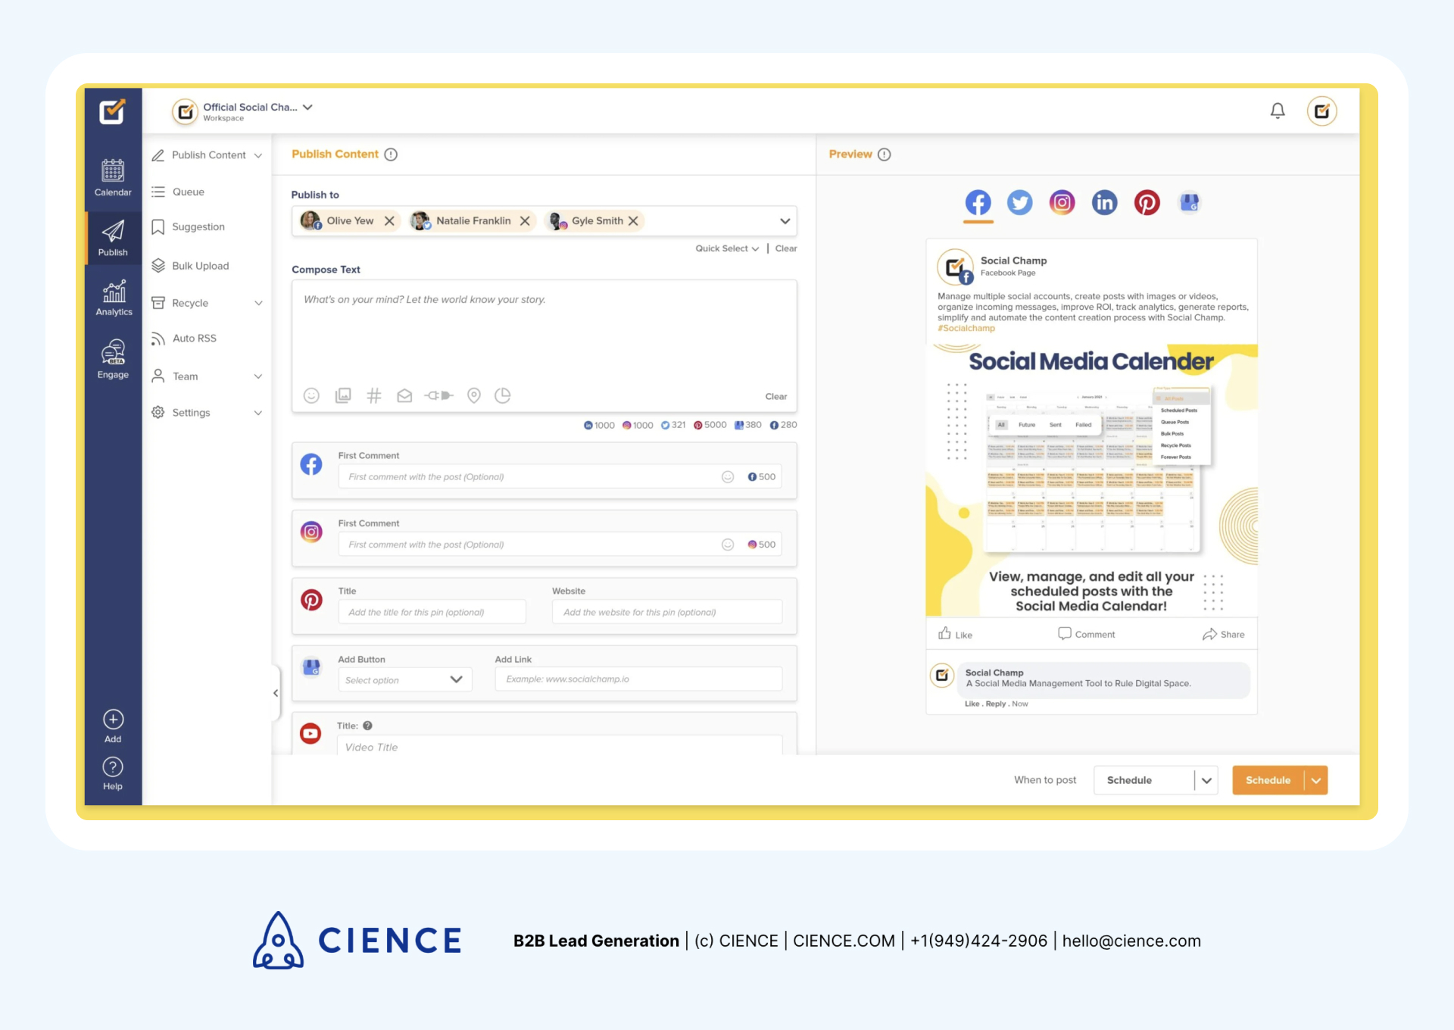Remove Natalie Franklin from Publish to

tap(525, 221)
